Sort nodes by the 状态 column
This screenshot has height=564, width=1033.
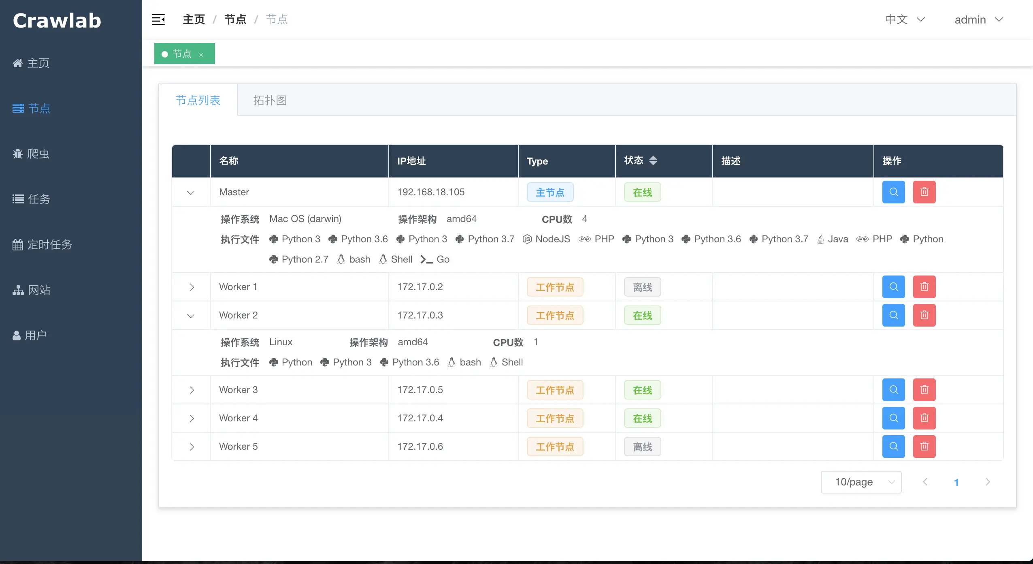(653, 160)
